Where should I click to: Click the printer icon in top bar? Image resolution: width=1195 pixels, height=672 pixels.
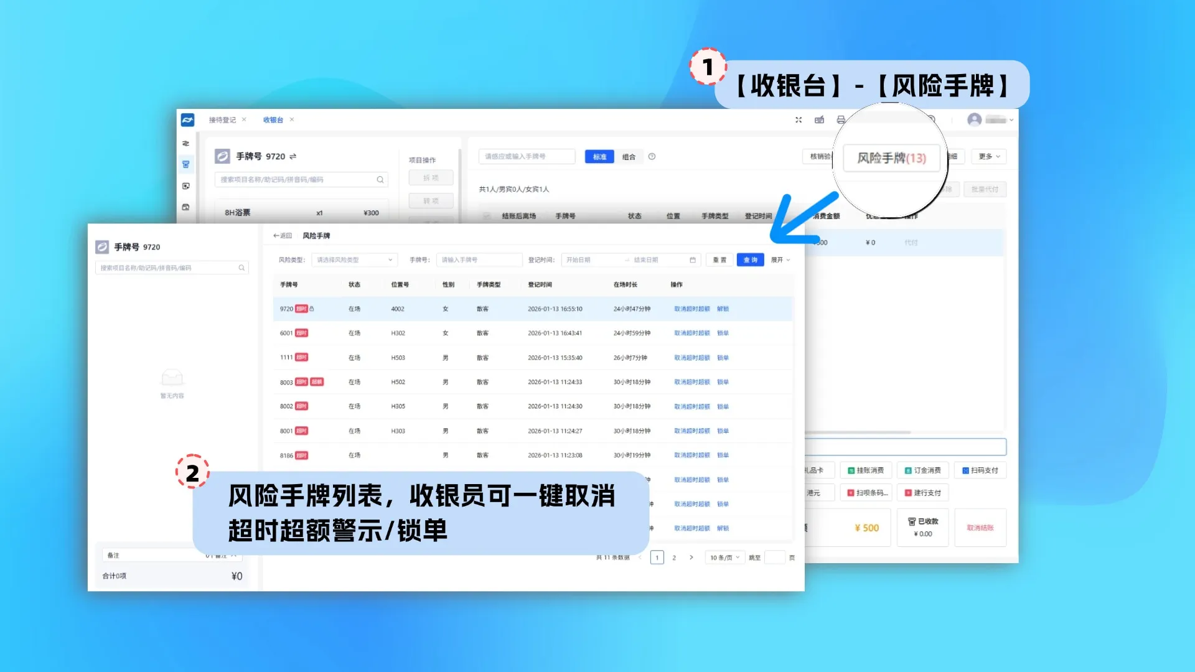(x=841, y=120)
